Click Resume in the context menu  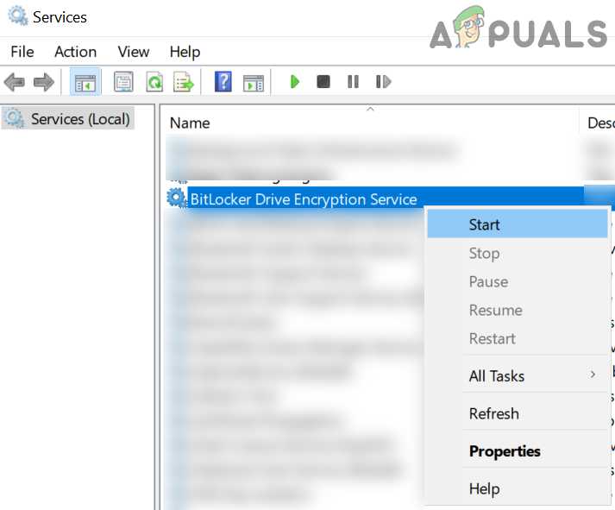(x=518, y=311)
